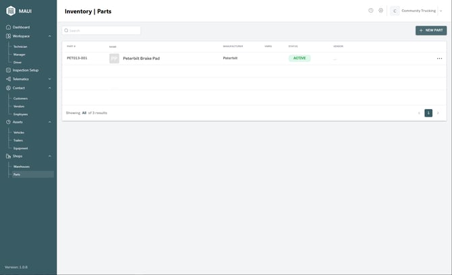Click the Peterbilt Brake Pad thumbnail
Viewport: 452px width, 275px height.
[x=114, y=59]
